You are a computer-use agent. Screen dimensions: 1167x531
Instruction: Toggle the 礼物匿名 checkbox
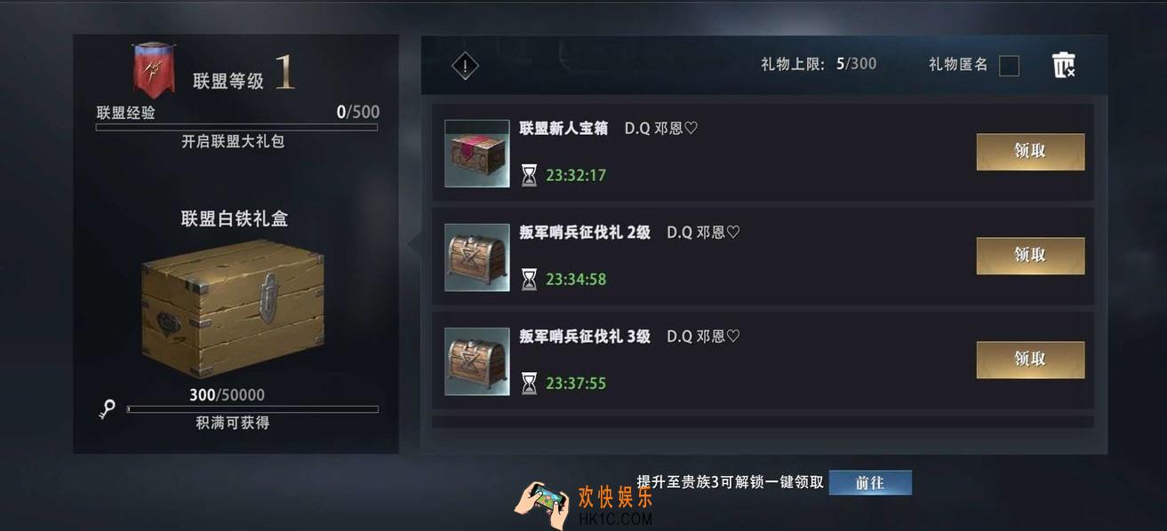point(1009,66)
